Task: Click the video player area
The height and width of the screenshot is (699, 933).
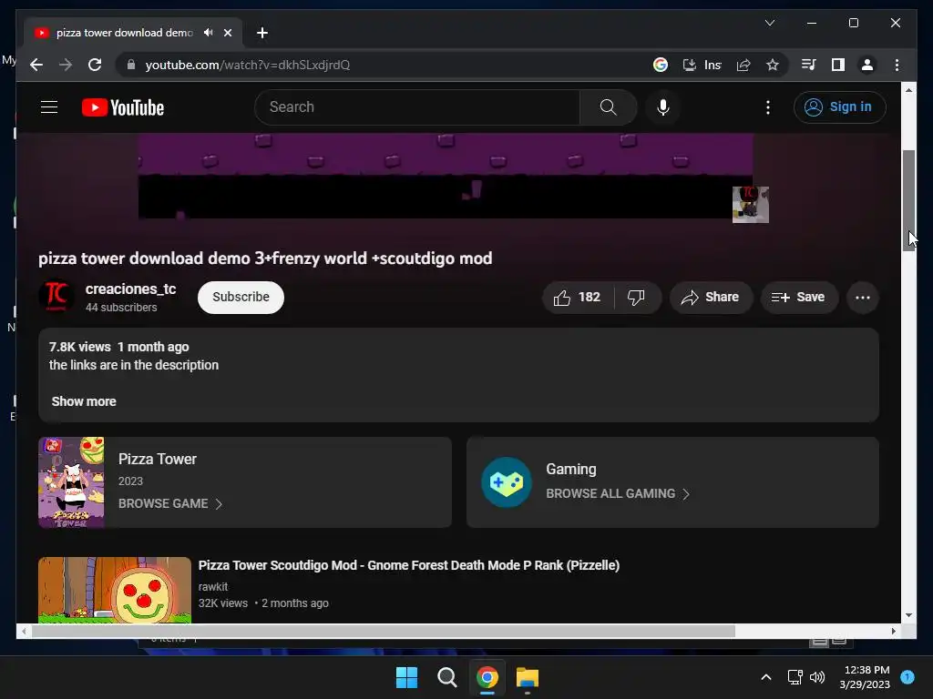Action: [445, 176]
